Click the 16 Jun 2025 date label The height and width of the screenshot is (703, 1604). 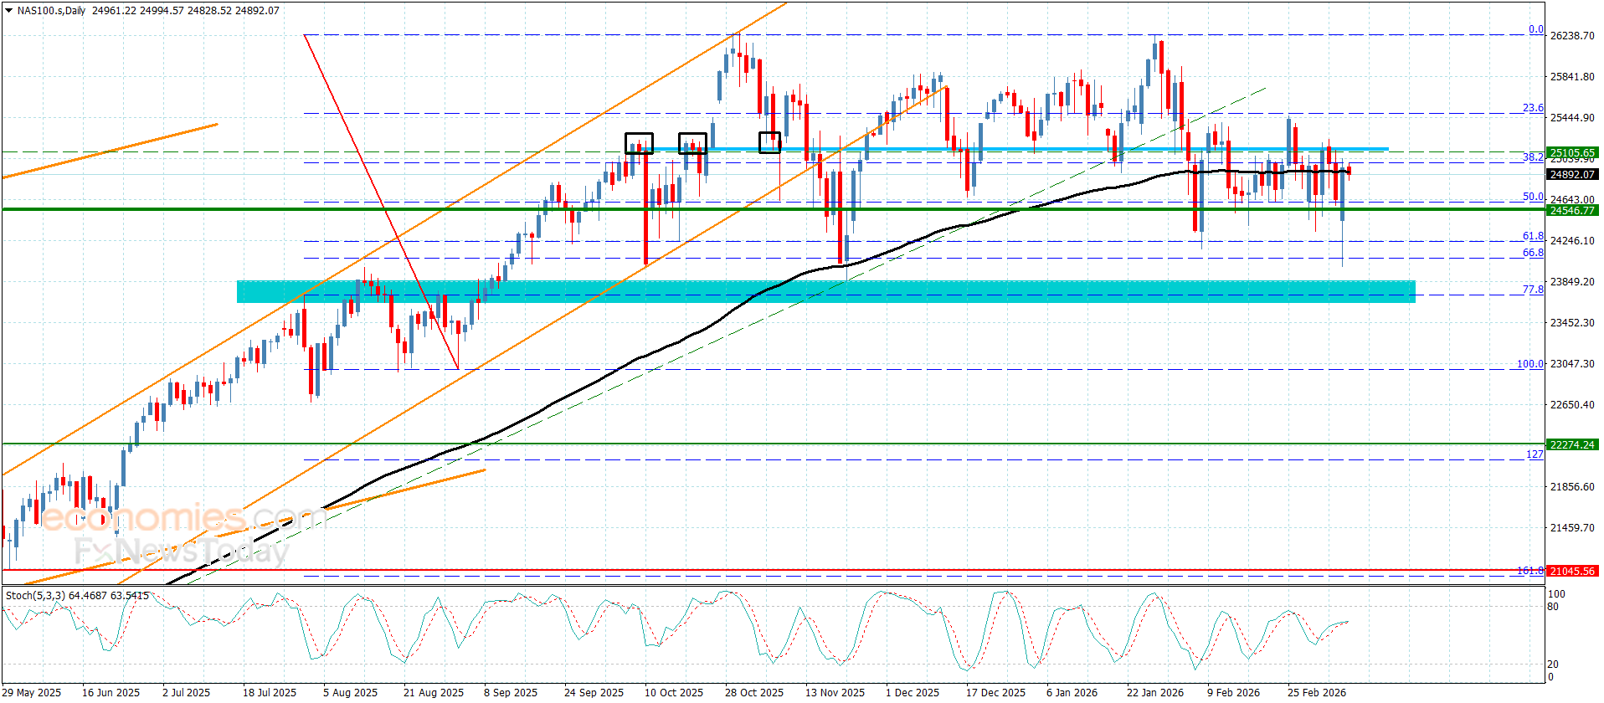111,692
